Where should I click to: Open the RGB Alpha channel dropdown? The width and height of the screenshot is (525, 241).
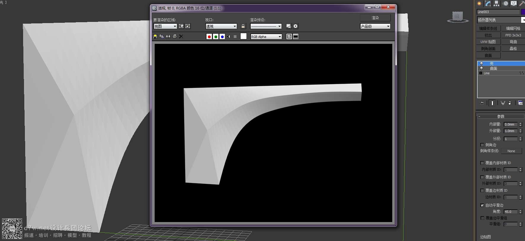tap(266, 36)
